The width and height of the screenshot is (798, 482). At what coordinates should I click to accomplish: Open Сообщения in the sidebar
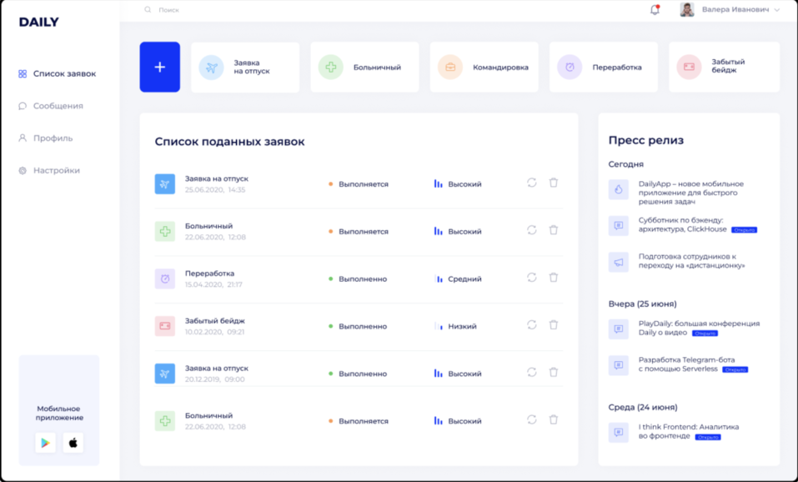58,106
